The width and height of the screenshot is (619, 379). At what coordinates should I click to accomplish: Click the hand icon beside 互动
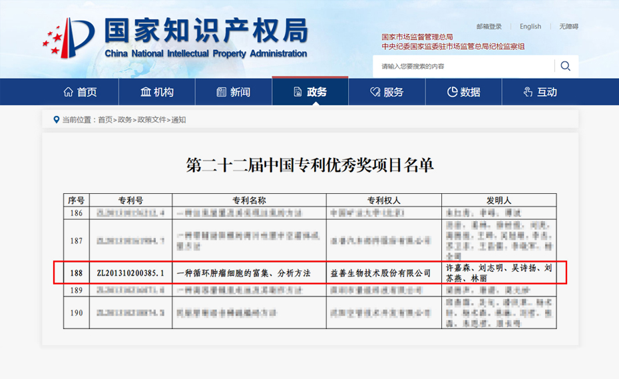point(528,92)
